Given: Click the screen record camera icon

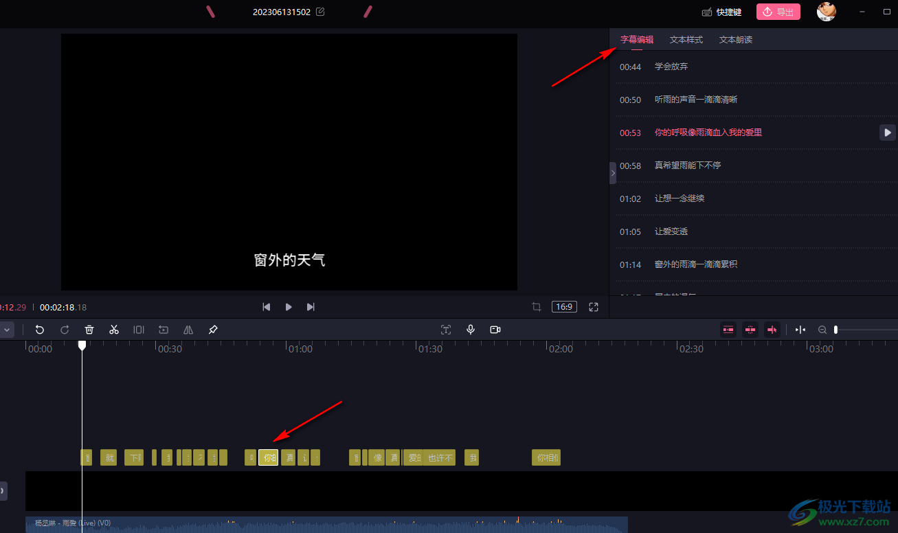Looking at the screenshot, I should pyautogui.click(x=495, y=330).
